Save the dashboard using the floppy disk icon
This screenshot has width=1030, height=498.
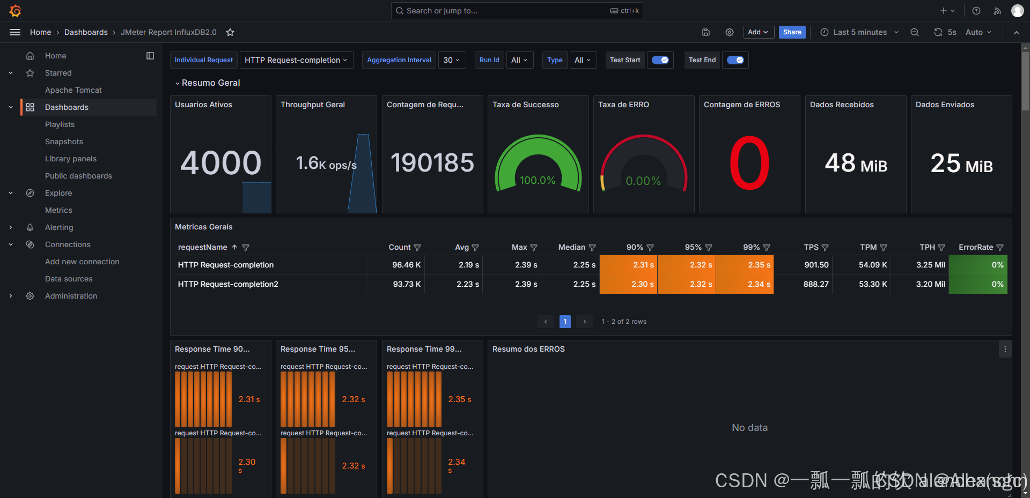[x=705, y=32]
